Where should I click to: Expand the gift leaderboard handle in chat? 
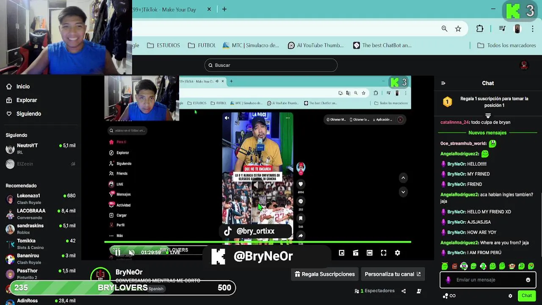coord(488,116)
